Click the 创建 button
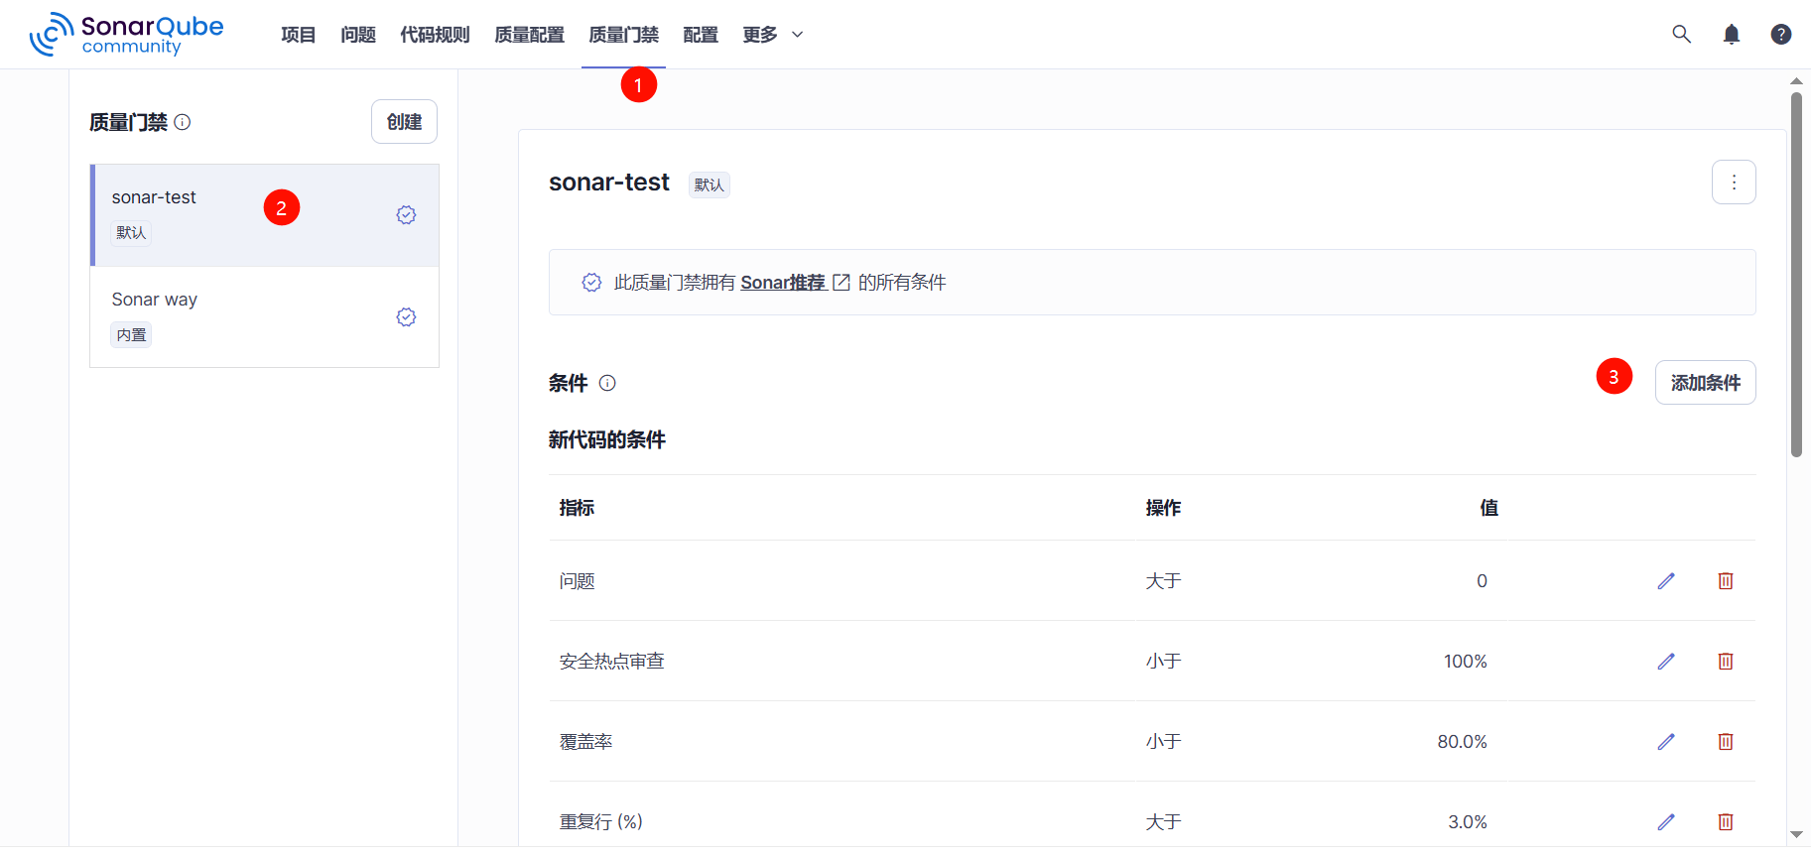 pos(404,122)
